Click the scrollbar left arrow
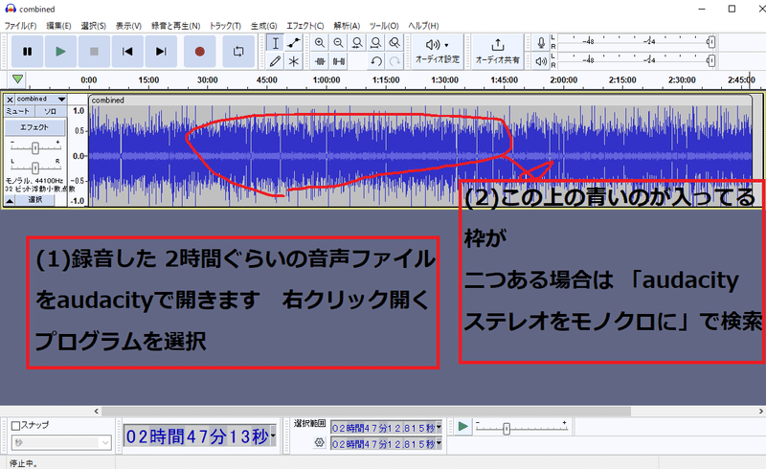The height and width of the screenshot is (469, 766). pyautogui.click(x=97, y=412)
